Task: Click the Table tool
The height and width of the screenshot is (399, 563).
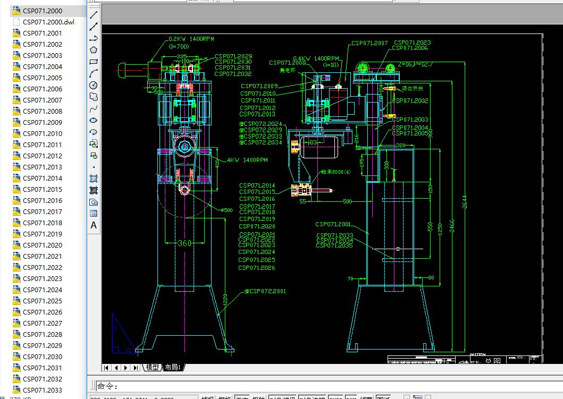Action: click(x=94, y=214)
